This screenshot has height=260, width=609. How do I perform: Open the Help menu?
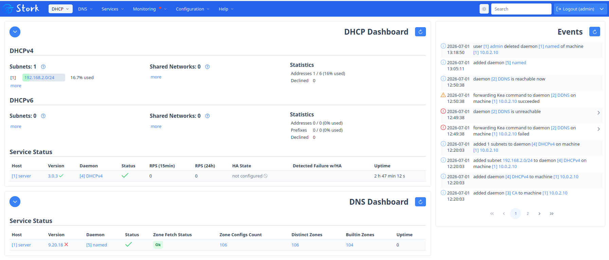coord(226,9)
